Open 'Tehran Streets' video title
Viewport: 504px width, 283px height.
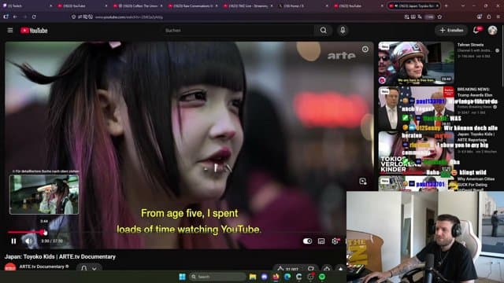click(x=470, y=45)
